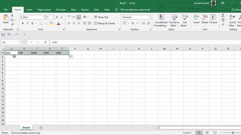Decrease the indent
Image resolution: width=241 pixels, height=135 pixels.
pyautogui.click(x=85, y=23)
